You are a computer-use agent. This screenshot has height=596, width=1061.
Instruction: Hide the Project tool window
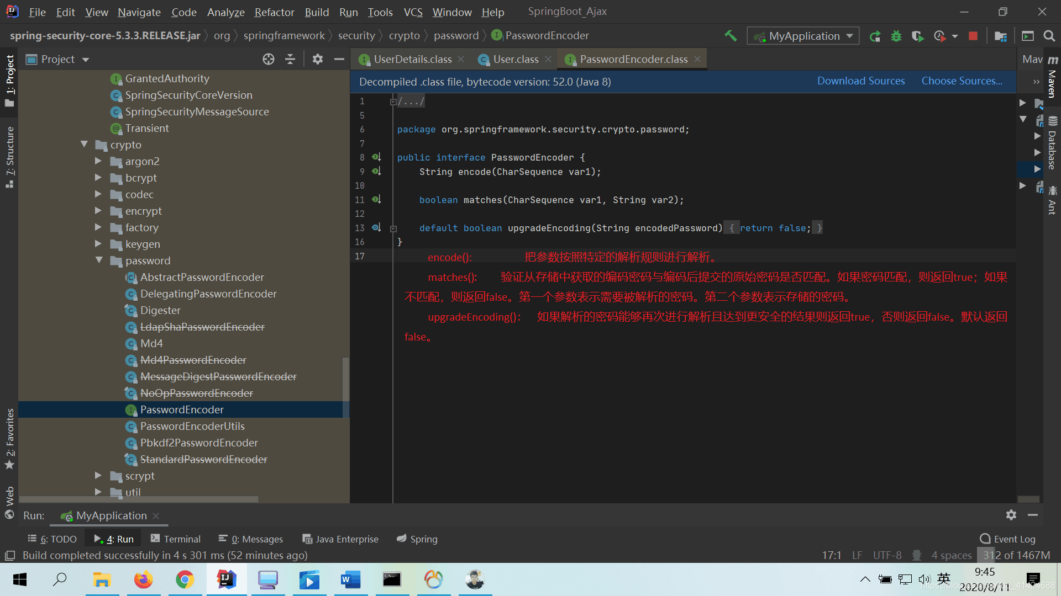[x=339, y=59]
